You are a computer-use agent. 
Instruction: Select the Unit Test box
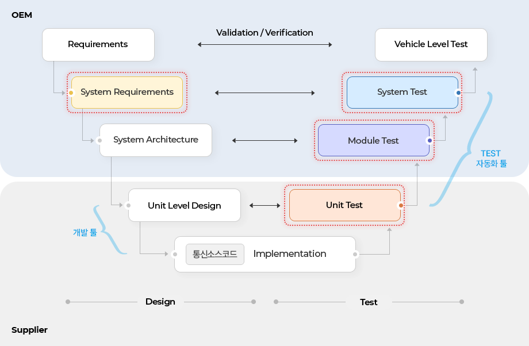(x=345, y=205)
